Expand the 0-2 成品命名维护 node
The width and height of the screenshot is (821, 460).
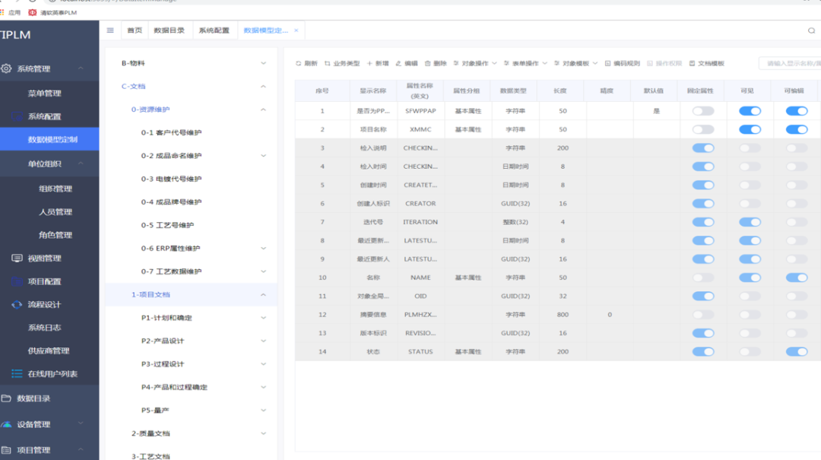tap(263, 156)
